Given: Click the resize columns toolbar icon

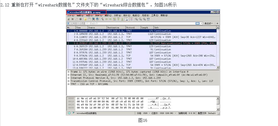Looking at the screenshot, I should click(x=148, y=19).
